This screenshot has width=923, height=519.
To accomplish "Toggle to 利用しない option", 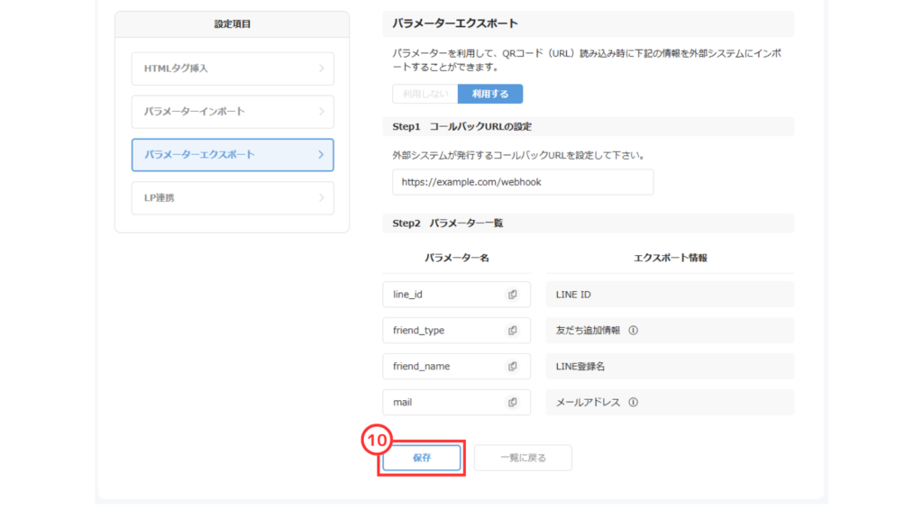I will click(425, 94).
